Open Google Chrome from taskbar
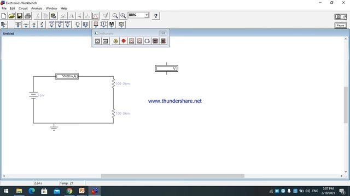350x196 pixels. tap(69, 191)
